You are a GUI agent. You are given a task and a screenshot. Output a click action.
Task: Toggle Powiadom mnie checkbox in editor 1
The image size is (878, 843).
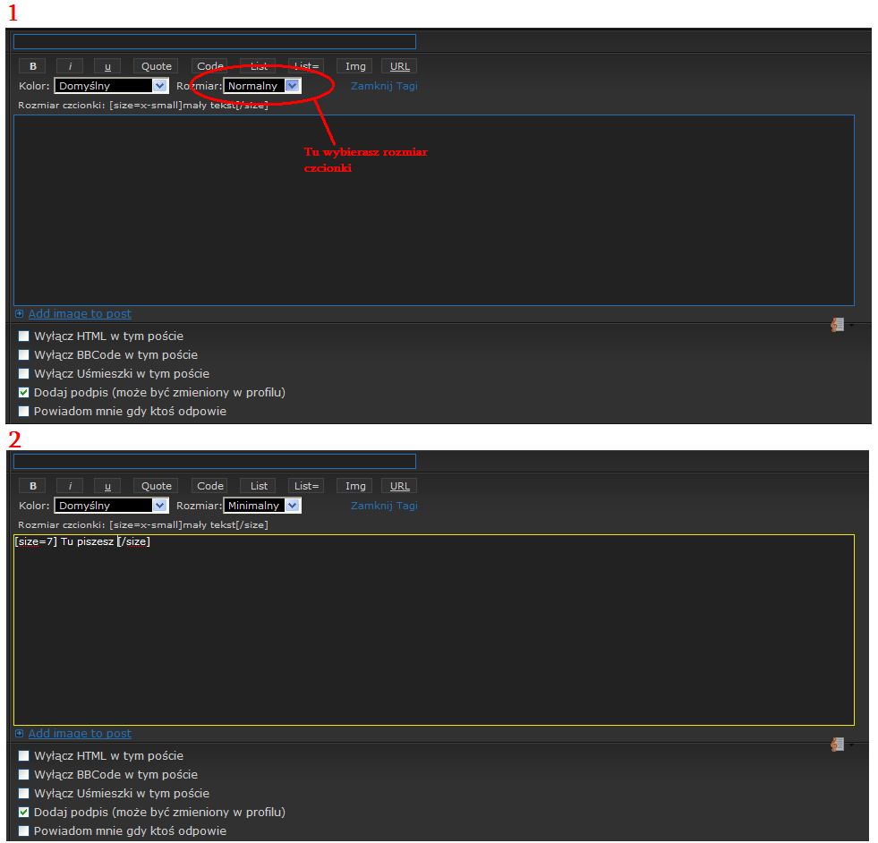23,411
